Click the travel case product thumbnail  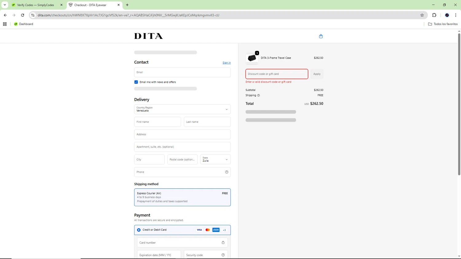pos(252,58)
